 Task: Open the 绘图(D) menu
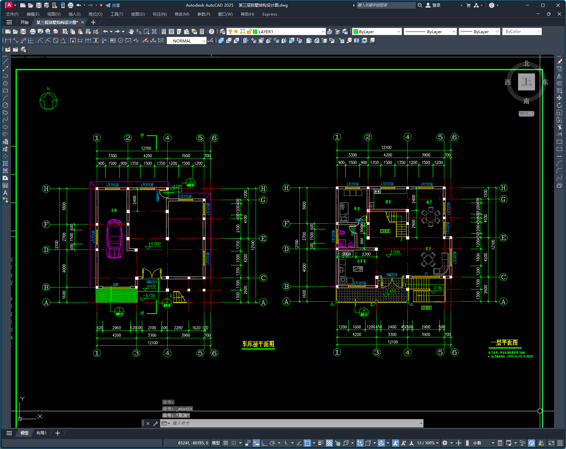click(138, 14)
